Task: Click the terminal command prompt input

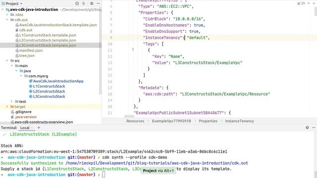Action: point(104,175)
